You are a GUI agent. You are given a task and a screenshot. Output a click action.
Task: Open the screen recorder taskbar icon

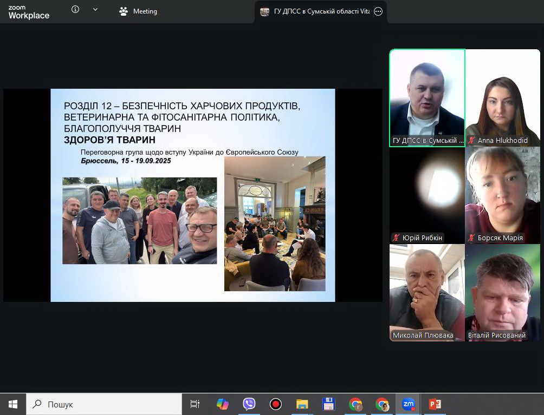point(276,404)
